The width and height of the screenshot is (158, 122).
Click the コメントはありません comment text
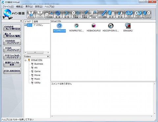pos(62,84)
